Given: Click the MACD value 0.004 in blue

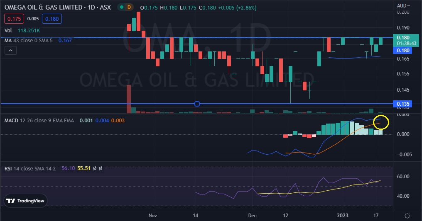Looking at the screenshot, I should 102,121.
